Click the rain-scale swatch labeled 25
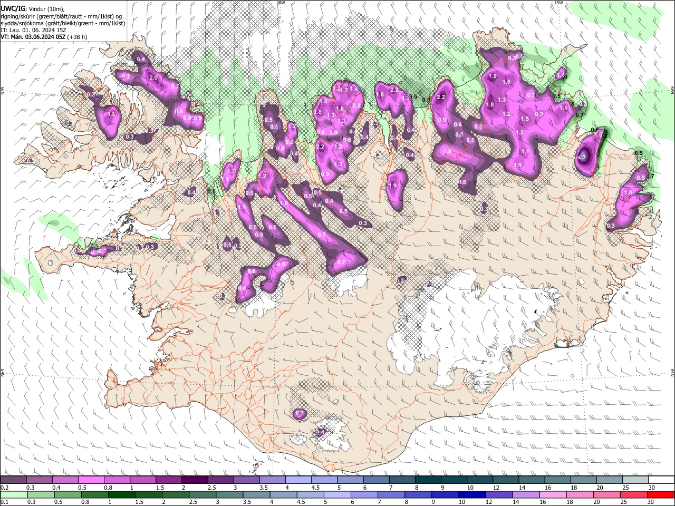 coord(633,494)
